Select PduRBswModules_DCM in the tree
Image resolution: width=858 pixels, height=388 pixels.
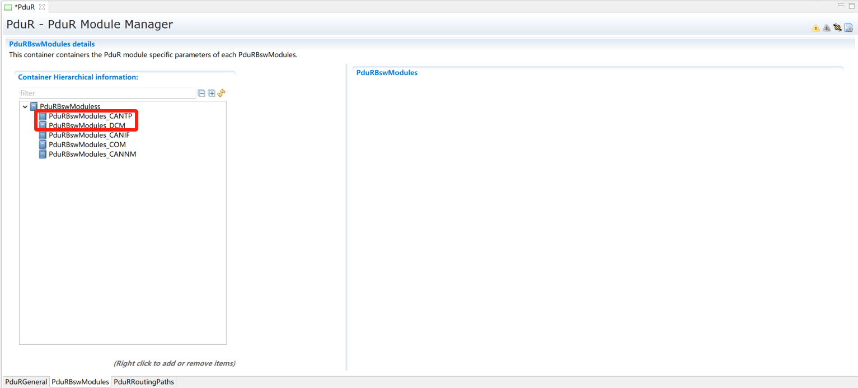pos(87,125)
